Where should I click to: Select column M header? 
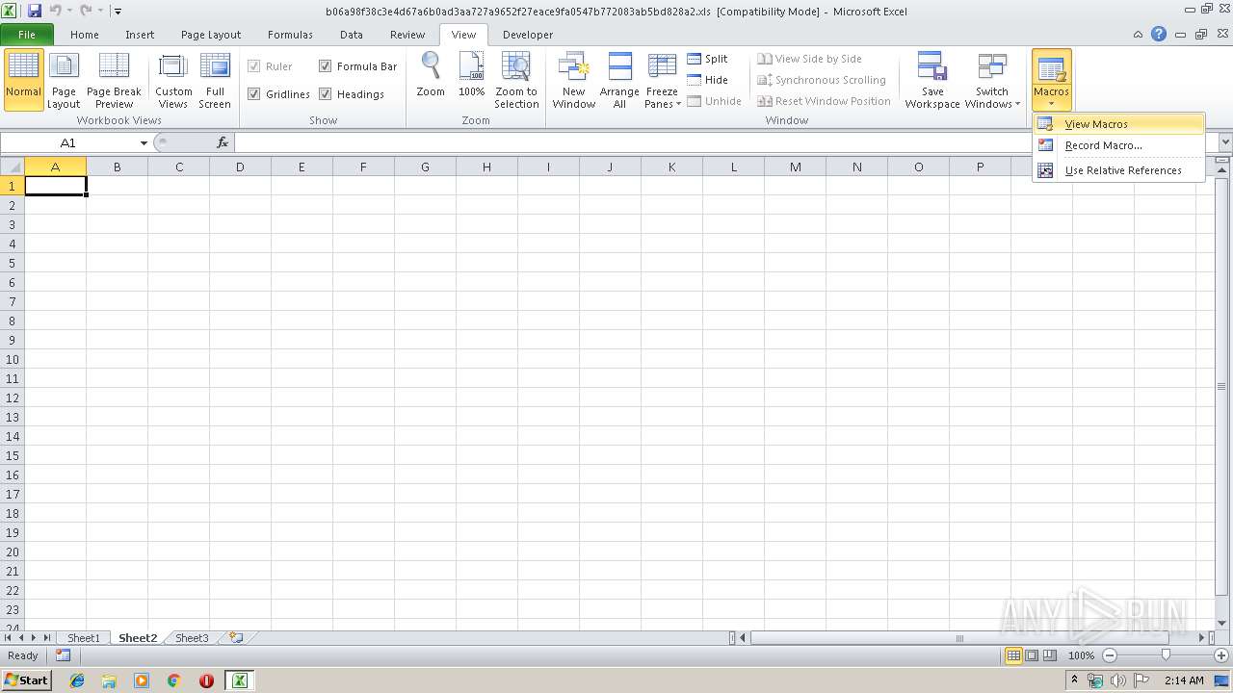pos(795,167)
